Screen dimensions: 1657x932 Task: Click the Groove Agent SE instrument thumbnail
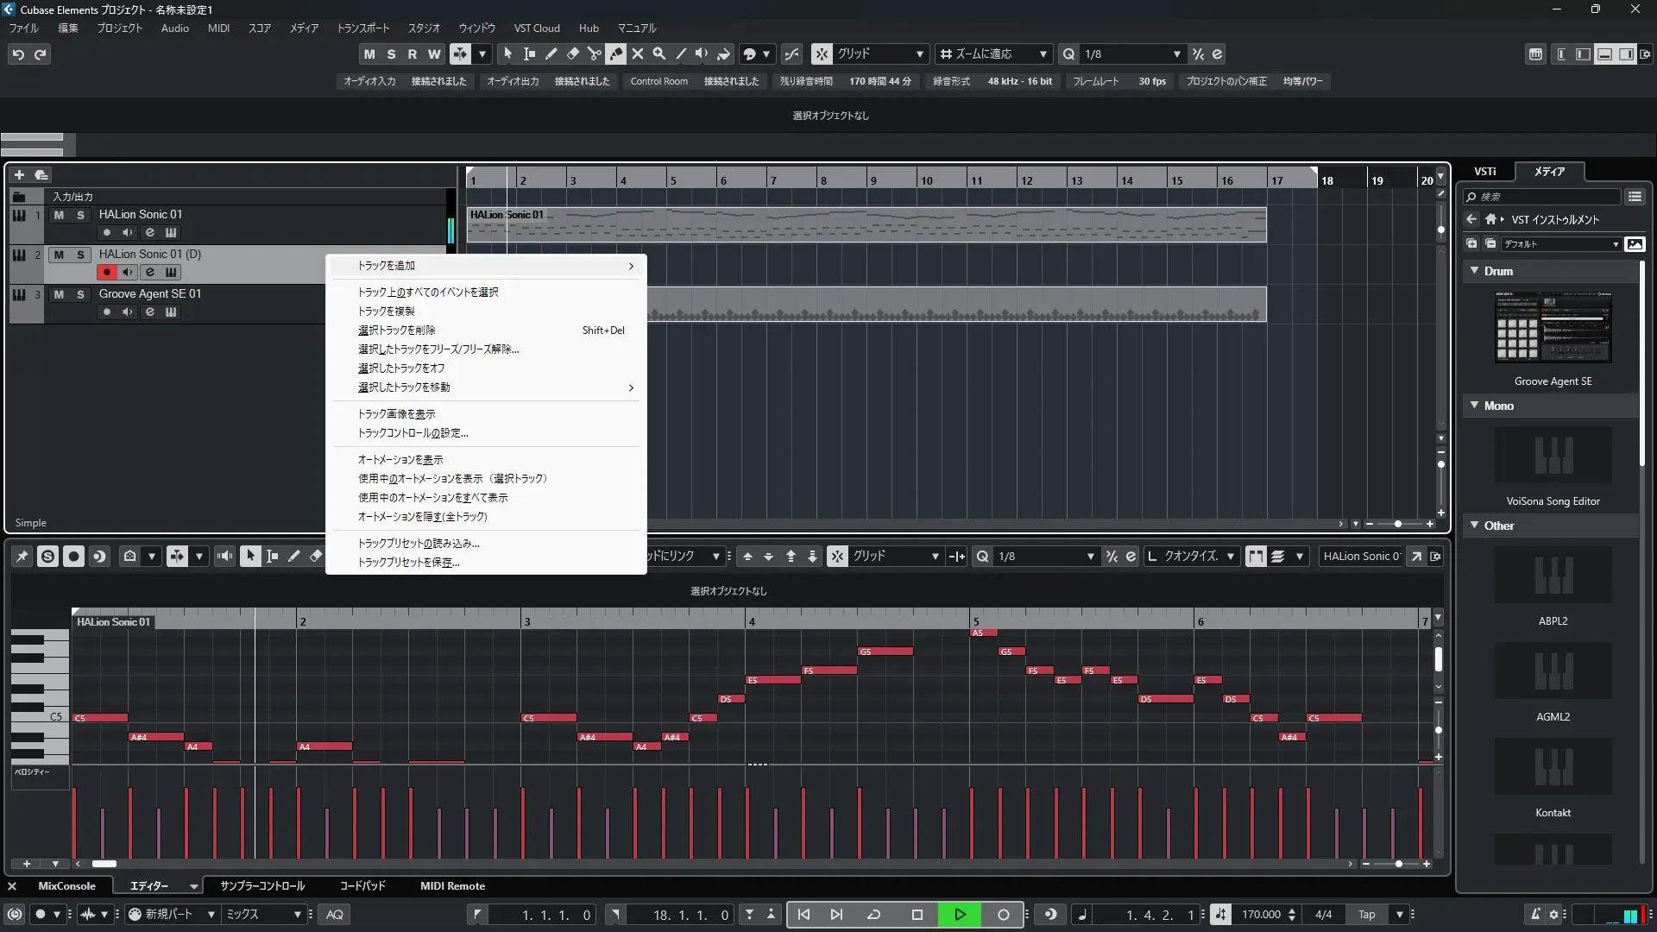click(x=1553, y=328)
